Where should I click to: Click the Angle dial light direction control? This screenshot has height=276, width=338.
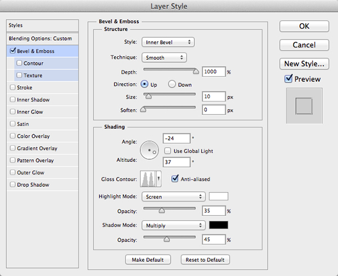click(x=150, y=150)
